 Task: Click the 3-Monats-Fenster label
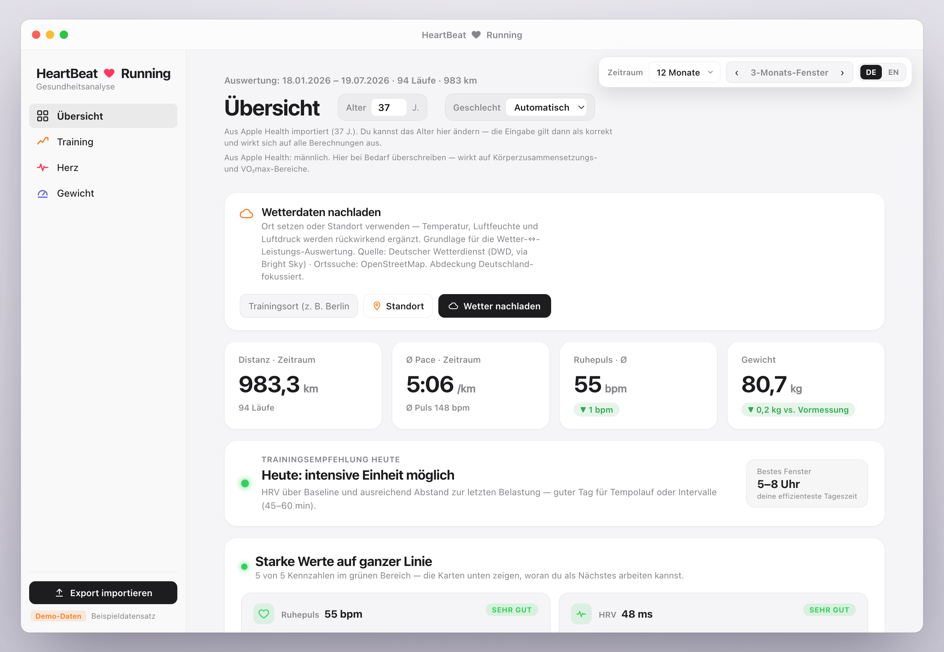(789, 73)
